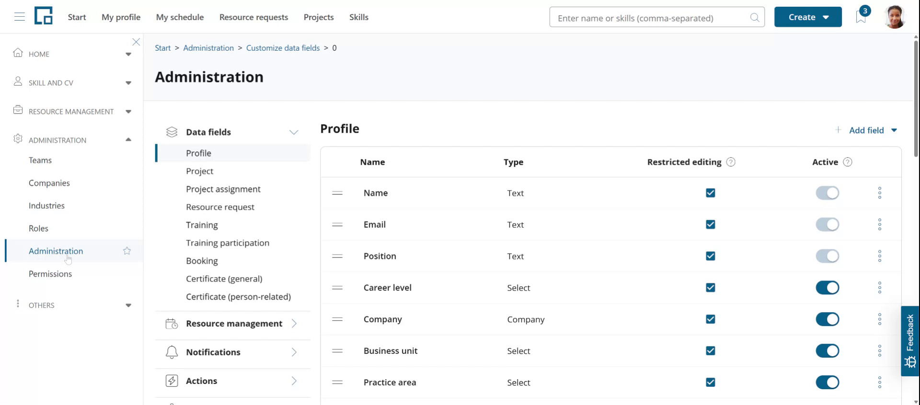Image resolution: width=920 pixels, height=405 pixels.
Task: Click the Notifications bell icon
Action: (x=172, y=352)
